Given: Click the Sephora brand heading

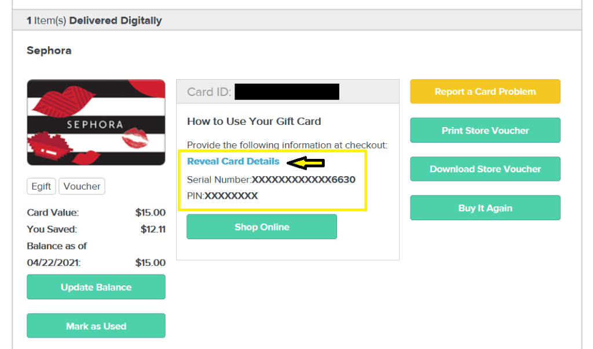Looking at the screenshot, I should pyautogui.click(x=49, y=51).
